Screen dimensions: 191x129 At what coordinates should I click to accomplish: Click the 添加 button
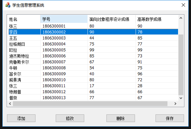(21, 118)
